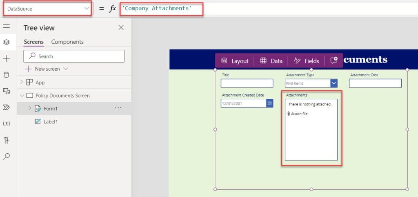Viewport: 418px width, 197px height.
Task: Click the comment icon in form toolbar
Action: click(334, 60)
